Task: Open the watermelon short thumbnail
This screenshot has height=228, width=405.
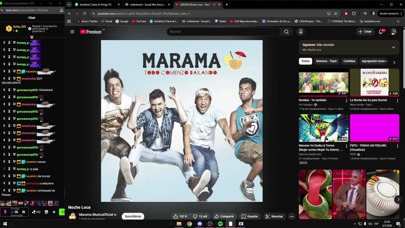Action: 315,194
